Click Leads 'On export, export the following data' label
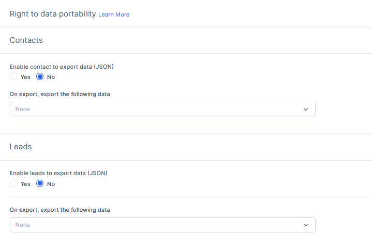 [x=60, y=210]
